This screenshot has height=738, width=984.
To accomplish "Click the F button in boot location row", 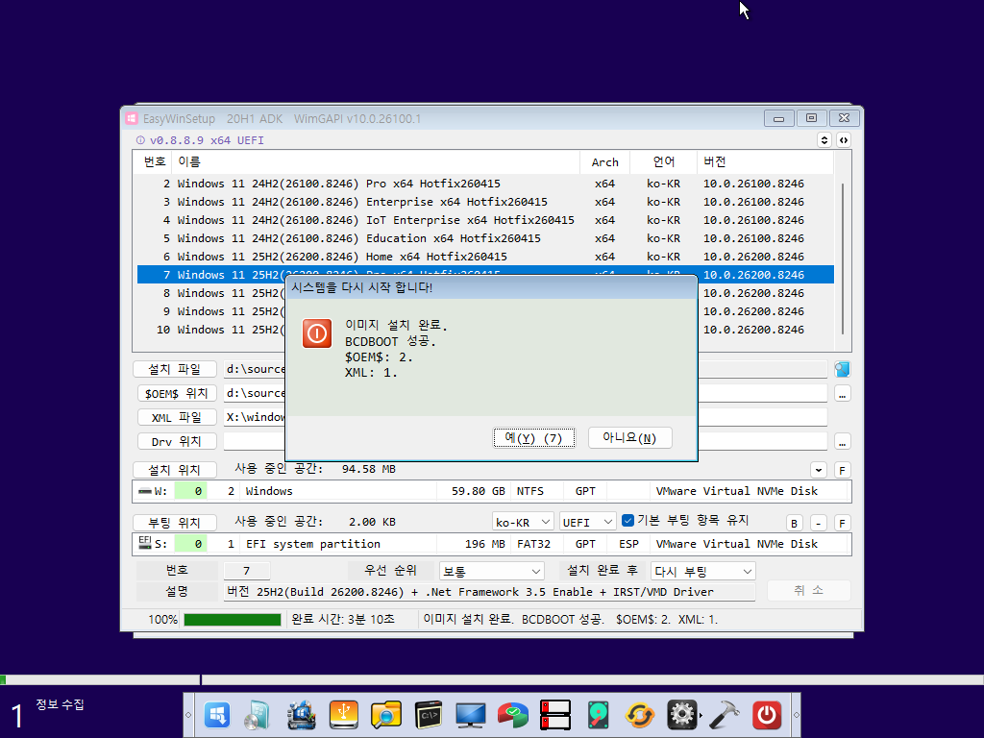I will [x=842, y=523].
